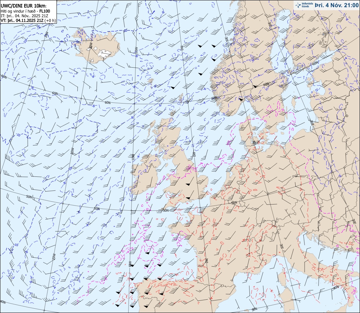Click the Veðurstofa Íslands logo
This screenshot has width=360, height=313.
[304, 5]
